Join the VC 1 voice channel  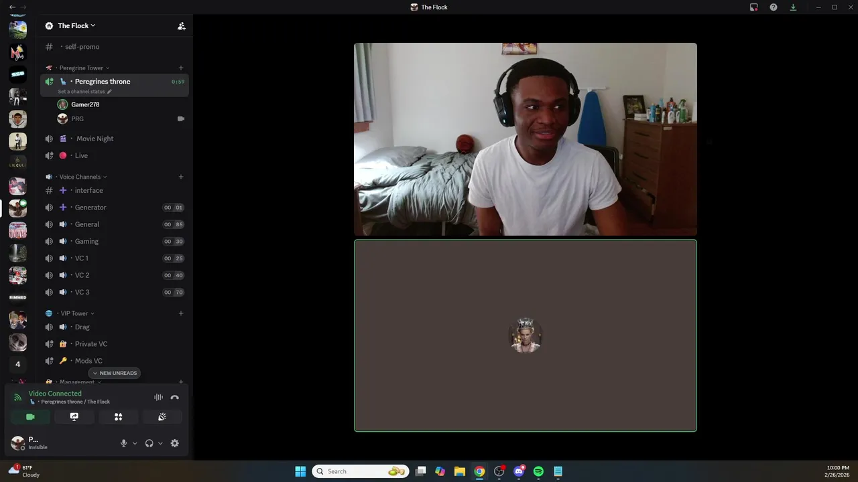pos(115,258)
